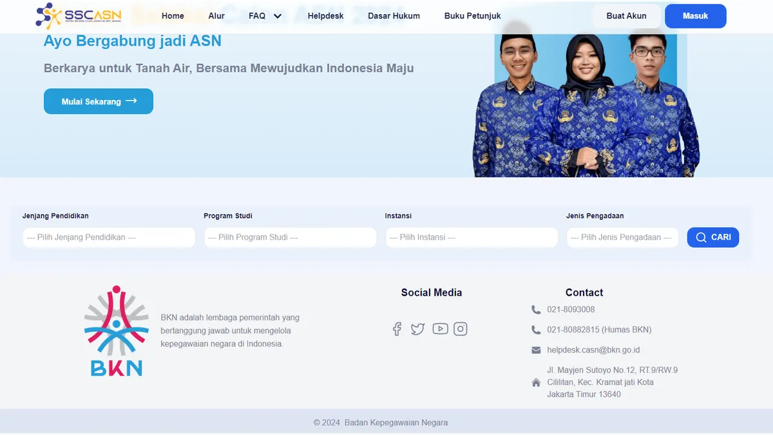Click the Buat Akun button

[627, 16]
